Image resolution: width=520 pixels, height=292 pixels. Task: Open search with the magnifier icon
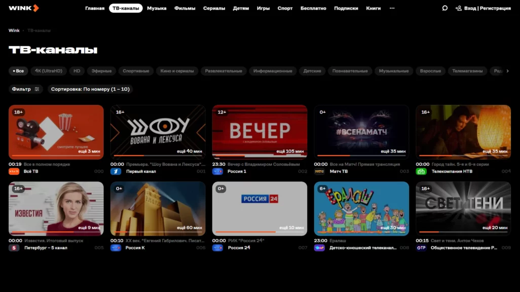pos(444,8)
